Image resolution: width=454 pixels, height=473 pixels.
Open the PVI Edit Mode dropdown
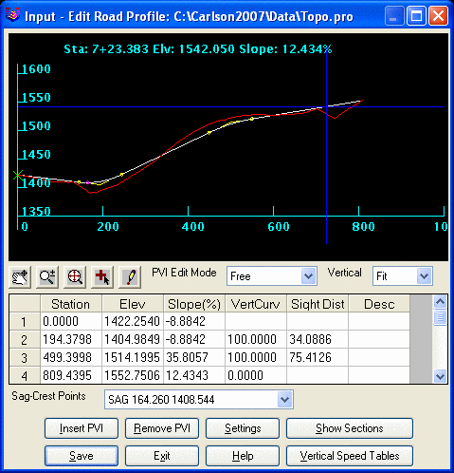point(272,276)
